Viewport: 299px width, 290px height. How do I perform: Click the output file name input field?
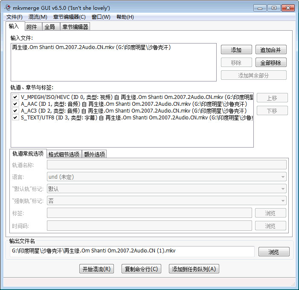[x=132, y=251]
